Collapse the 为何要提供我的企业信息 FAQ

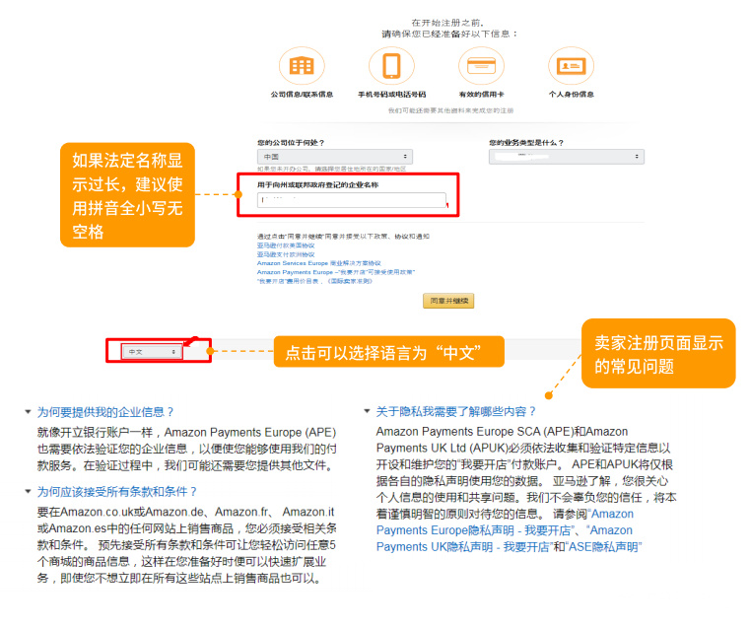point(100,412)
